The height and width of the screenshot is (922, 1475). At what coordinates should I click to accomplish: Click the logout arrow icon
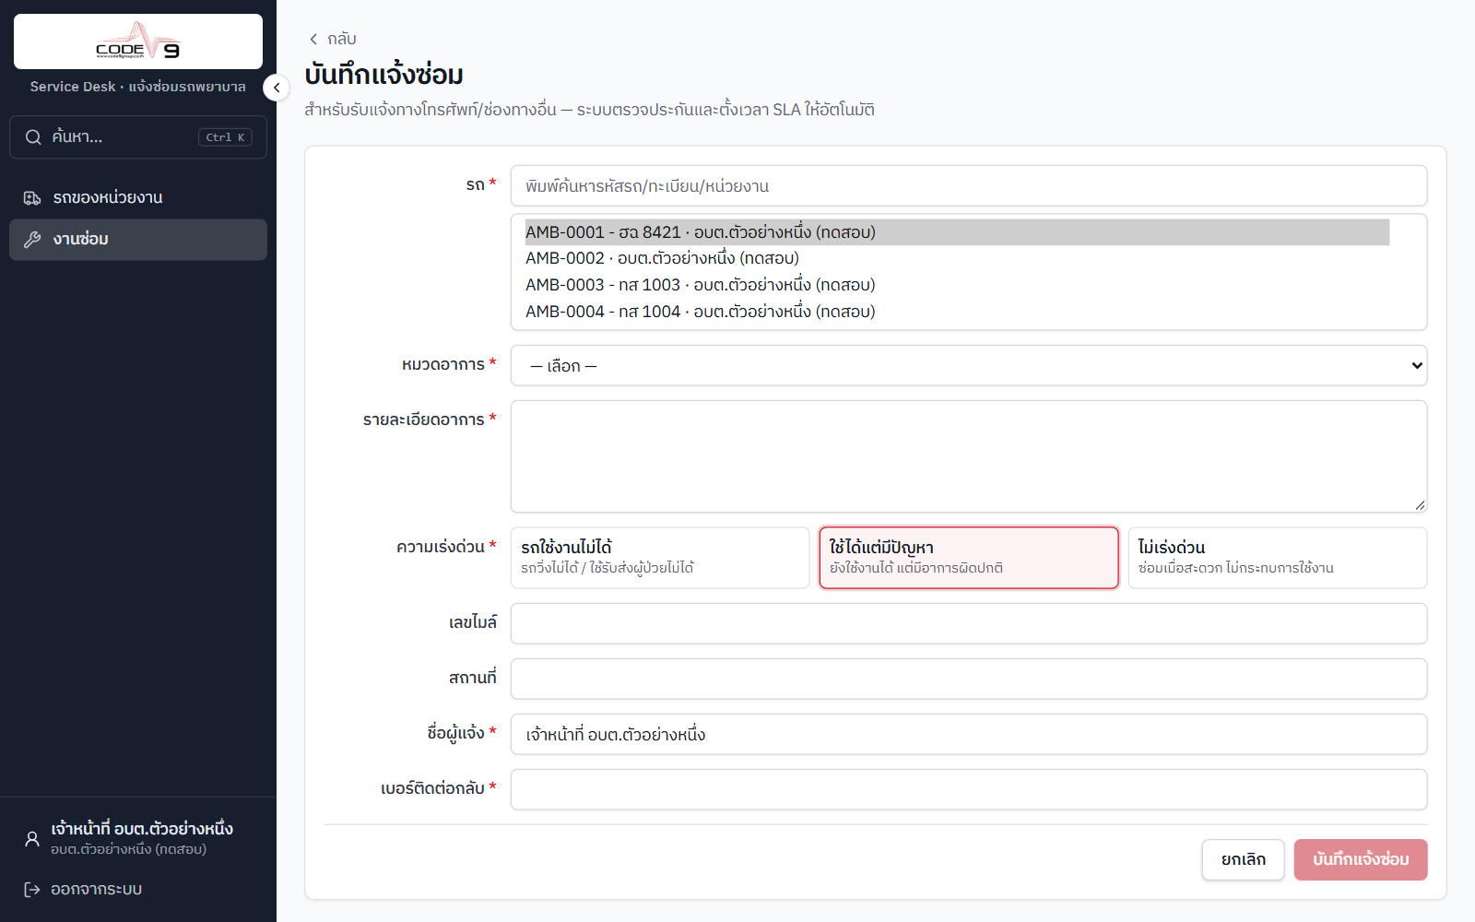pyautogui.click(x=32, y=890)
